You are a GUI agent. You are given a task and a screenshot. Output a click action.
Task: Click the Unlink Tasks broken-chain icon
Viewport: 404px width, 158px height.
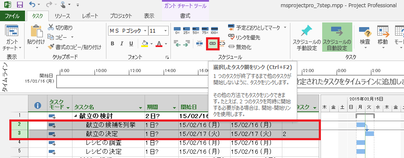click(222, 44)
